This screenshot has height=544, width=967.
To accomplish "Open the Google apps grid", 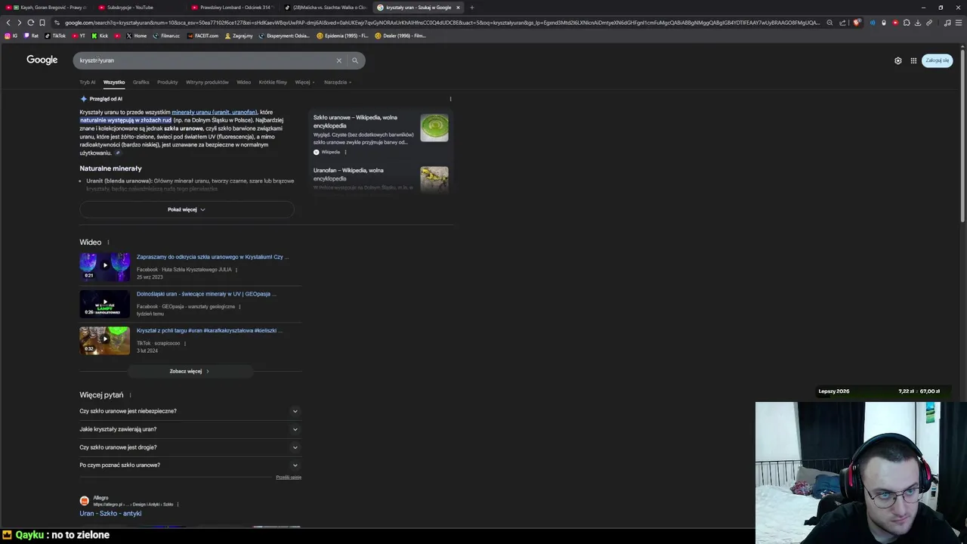I will point(913,60).
